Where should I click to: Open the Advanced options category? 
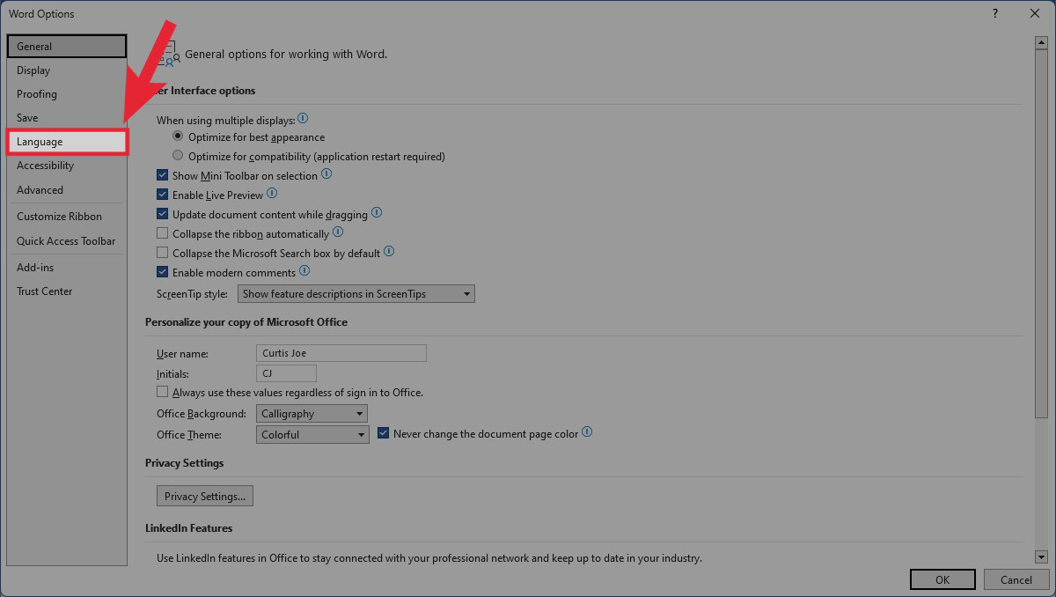[x=67, y=190]
